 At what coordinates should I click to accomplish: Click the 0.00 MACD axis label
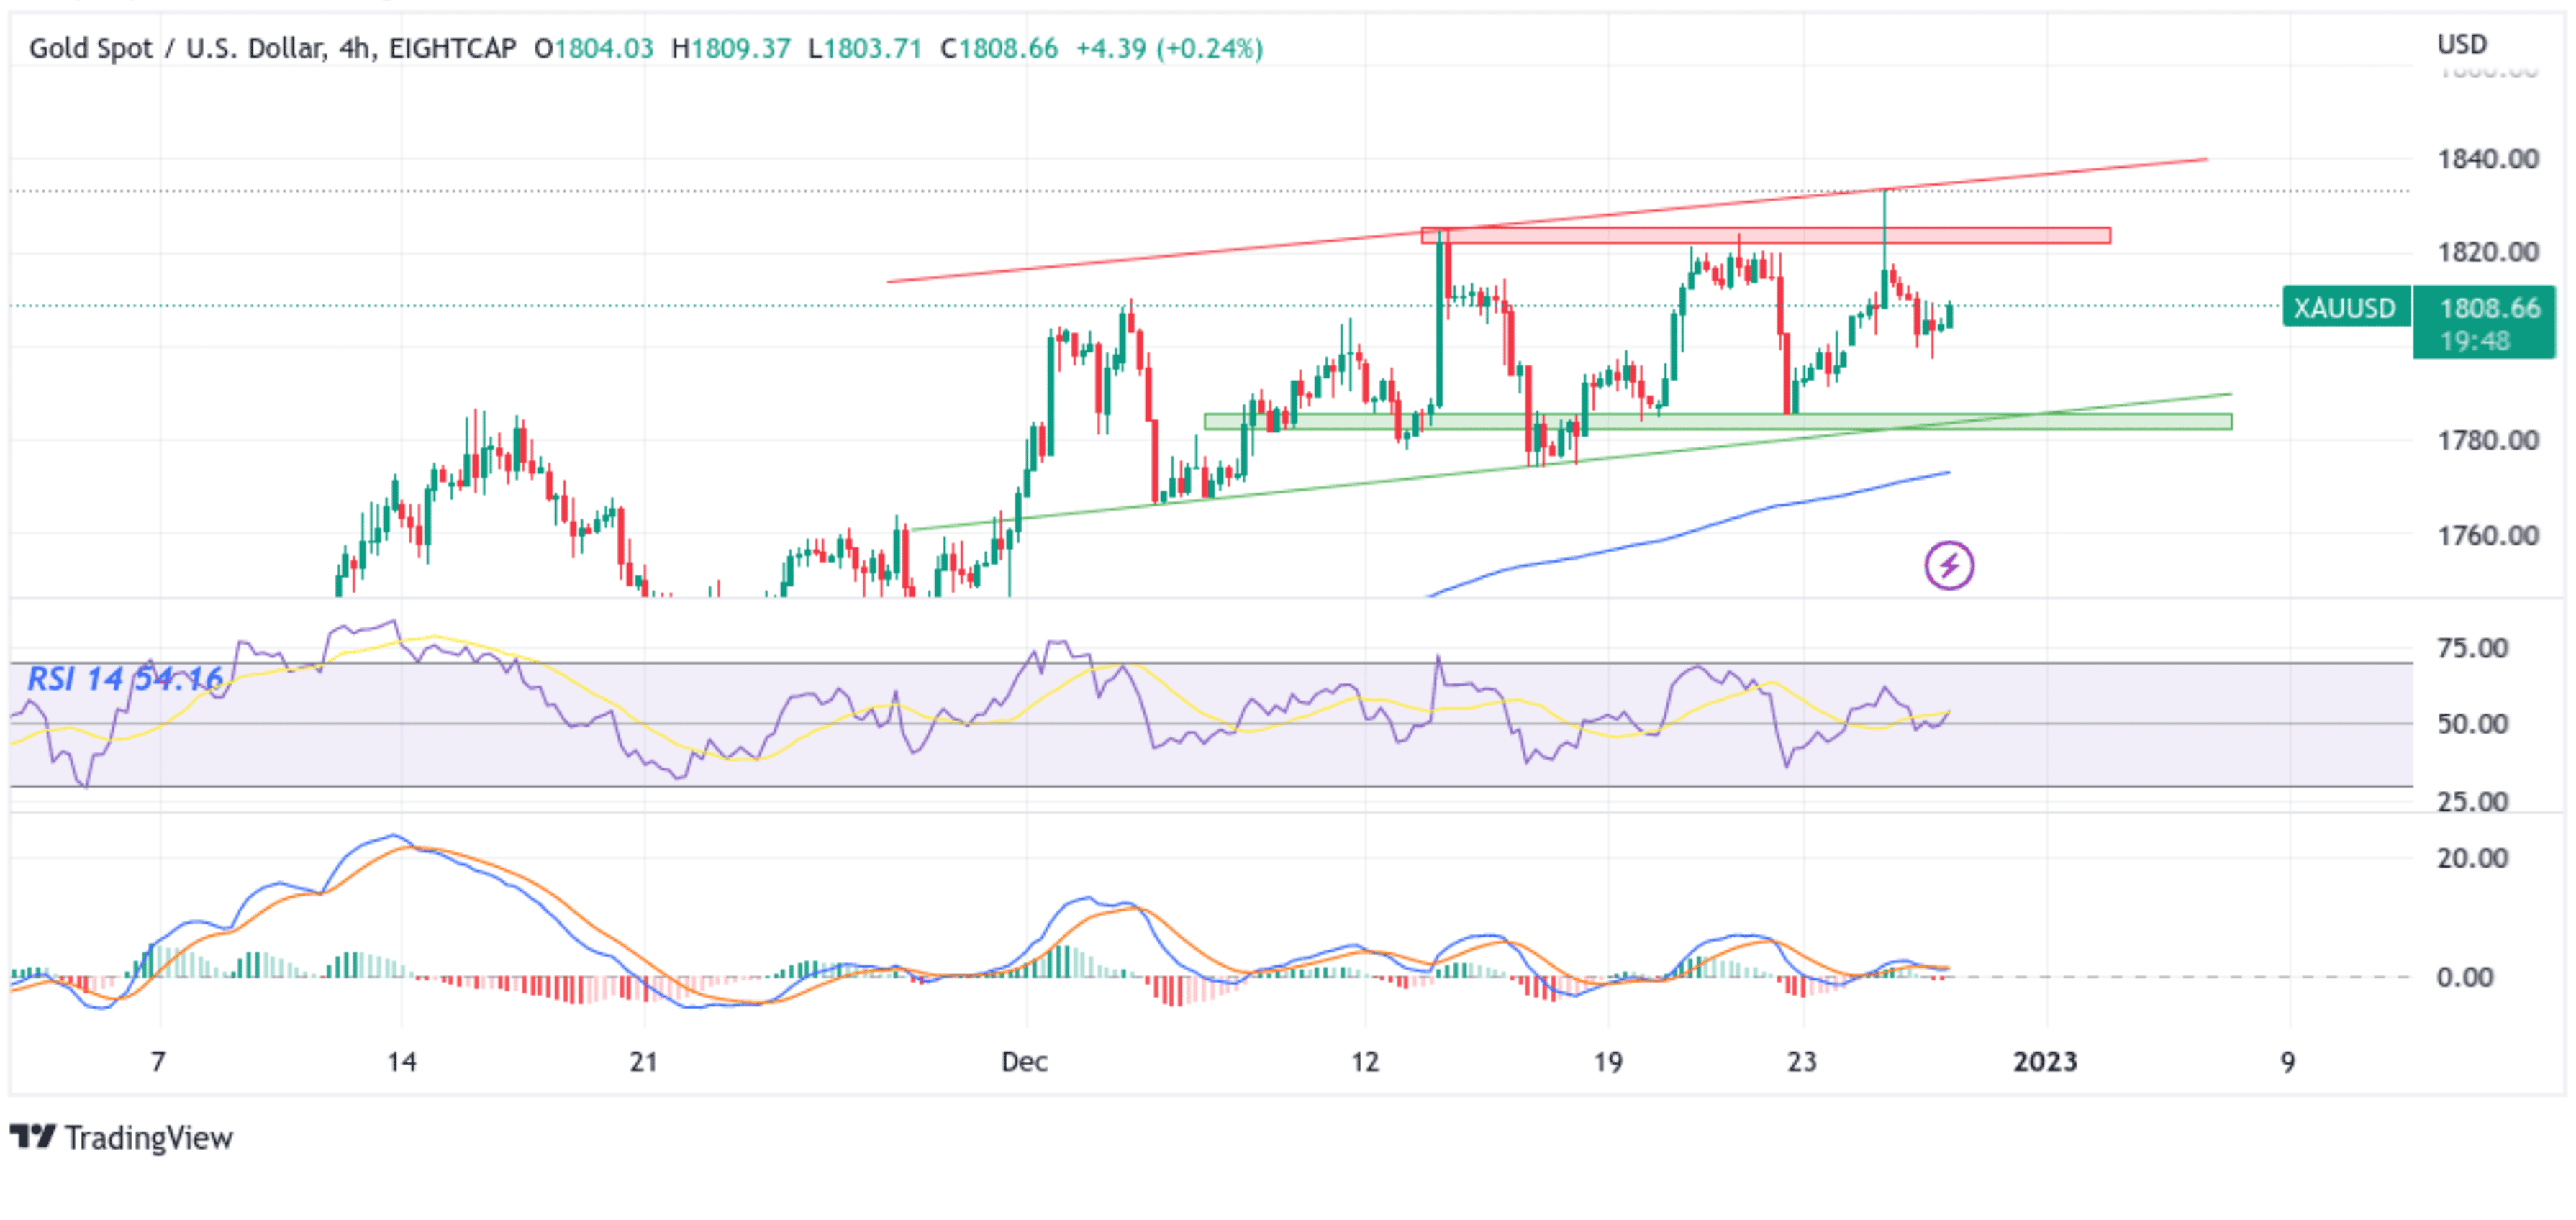click(2465, 977)
